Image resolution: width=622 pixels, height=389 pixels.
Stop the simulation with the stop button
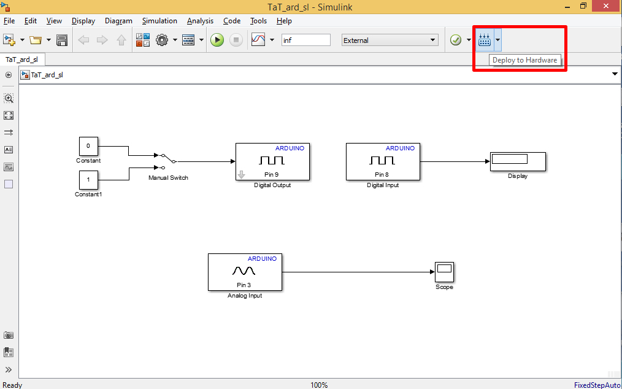[236, 40]
